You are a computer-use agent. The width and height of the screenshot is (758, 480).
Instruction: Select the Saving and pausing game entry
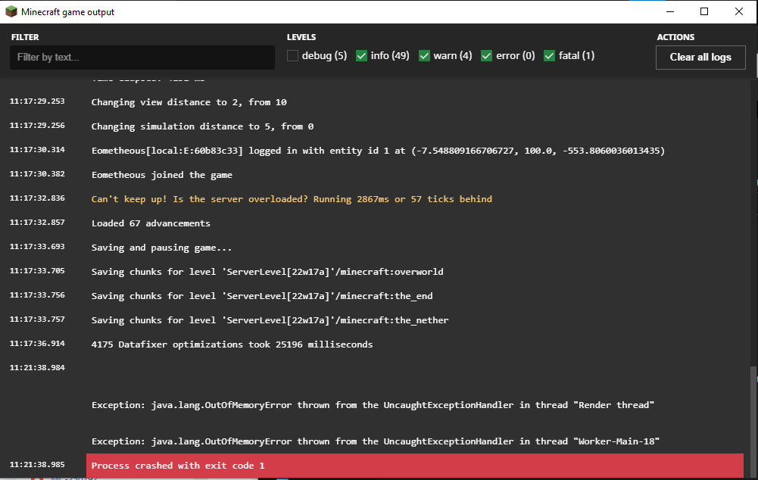coord(162,248)
